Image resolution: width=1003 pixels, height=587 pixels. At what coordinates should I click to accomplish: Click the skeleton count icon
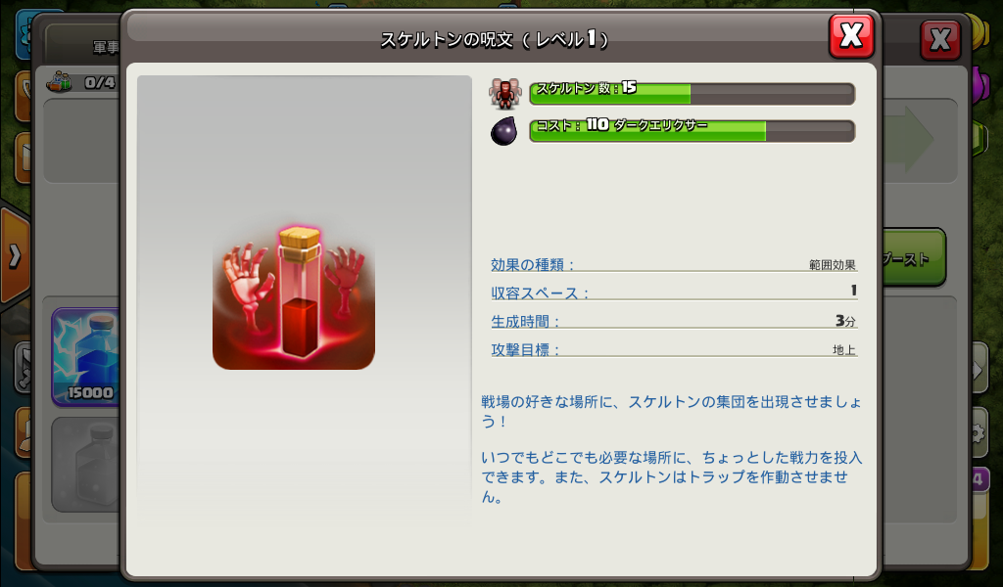tap(505, 94)
